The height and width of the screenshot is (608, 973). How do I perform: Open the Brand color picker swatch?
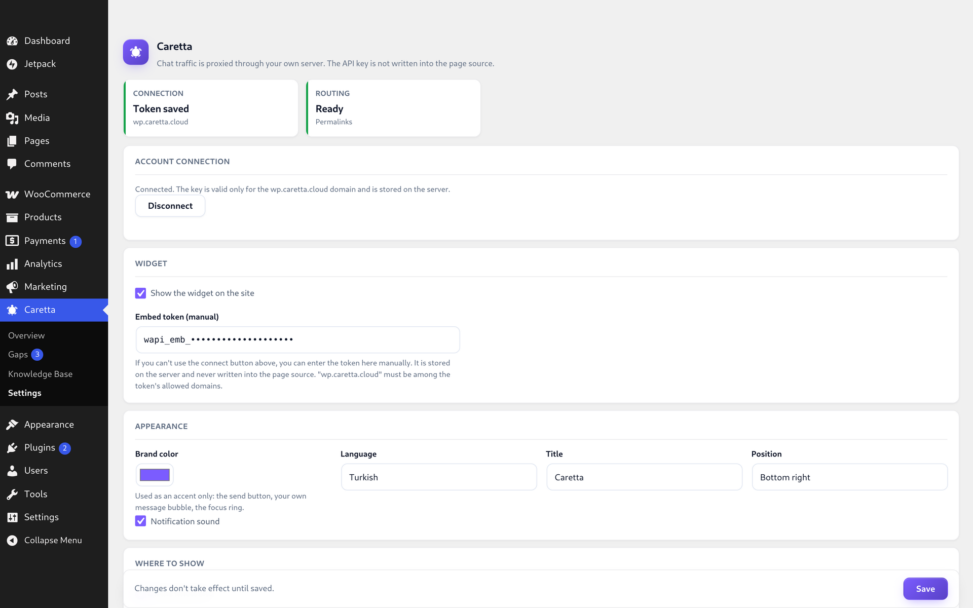(155, 475)
